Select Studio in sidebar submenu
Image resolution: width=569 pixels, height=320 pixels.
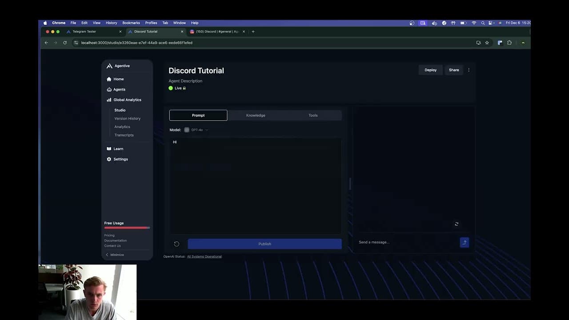click(x=120, y=110)
